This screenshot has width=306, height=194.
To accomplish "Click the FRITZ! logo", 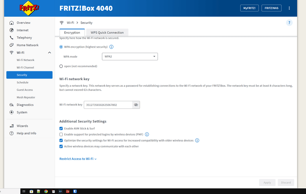I will point(29,8).
